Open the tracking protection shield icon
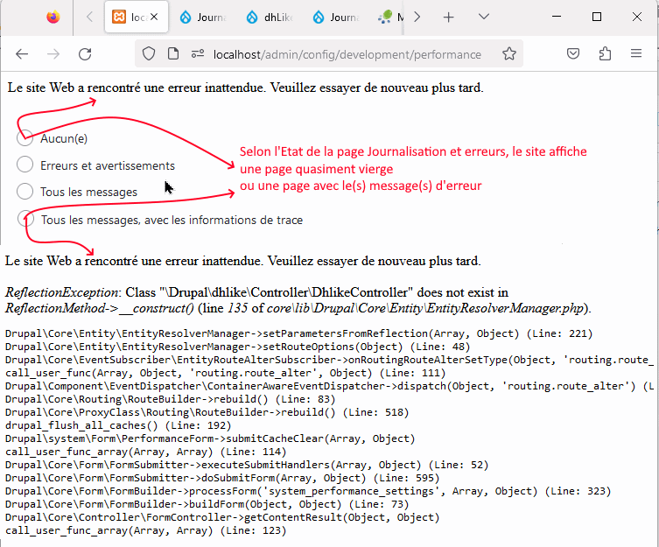Screen dimensions: 659x547 (x=149, y=54)
